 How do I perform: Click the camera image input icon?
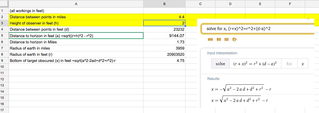219,39
